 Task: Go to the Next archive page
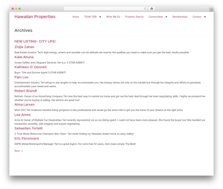click(x=19, y=151)
